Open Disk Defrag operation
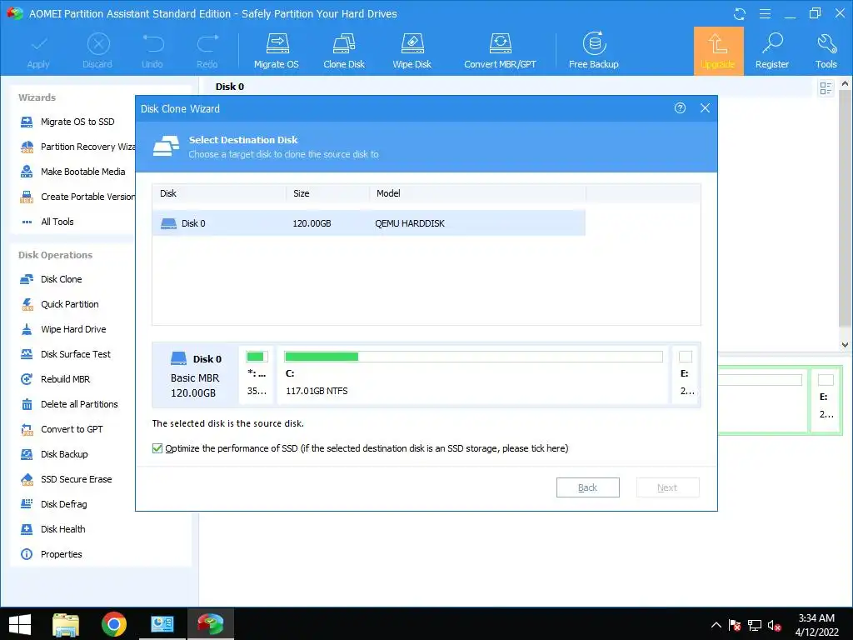 (54, 504)
